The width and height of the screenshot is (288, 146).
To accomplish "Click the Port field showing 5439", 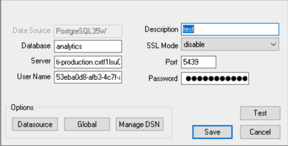I will pos(199,62).
